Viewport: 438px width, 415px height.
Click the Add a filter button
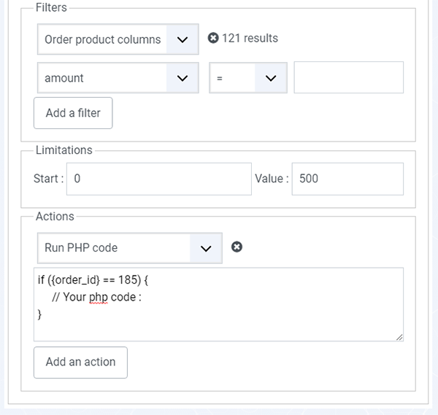coord(73,113)
